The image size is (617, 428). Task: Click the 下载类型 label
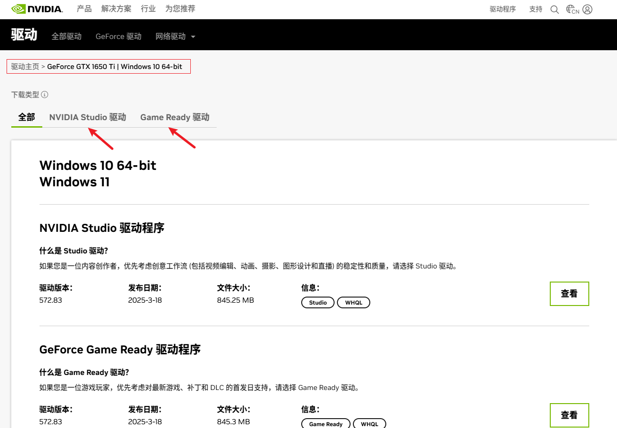point(25,95)
